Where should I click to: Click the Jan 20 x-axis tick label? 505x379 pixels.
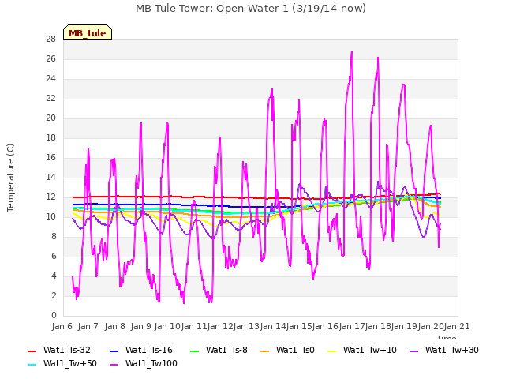pyautogui.click(x=431, y=326)
